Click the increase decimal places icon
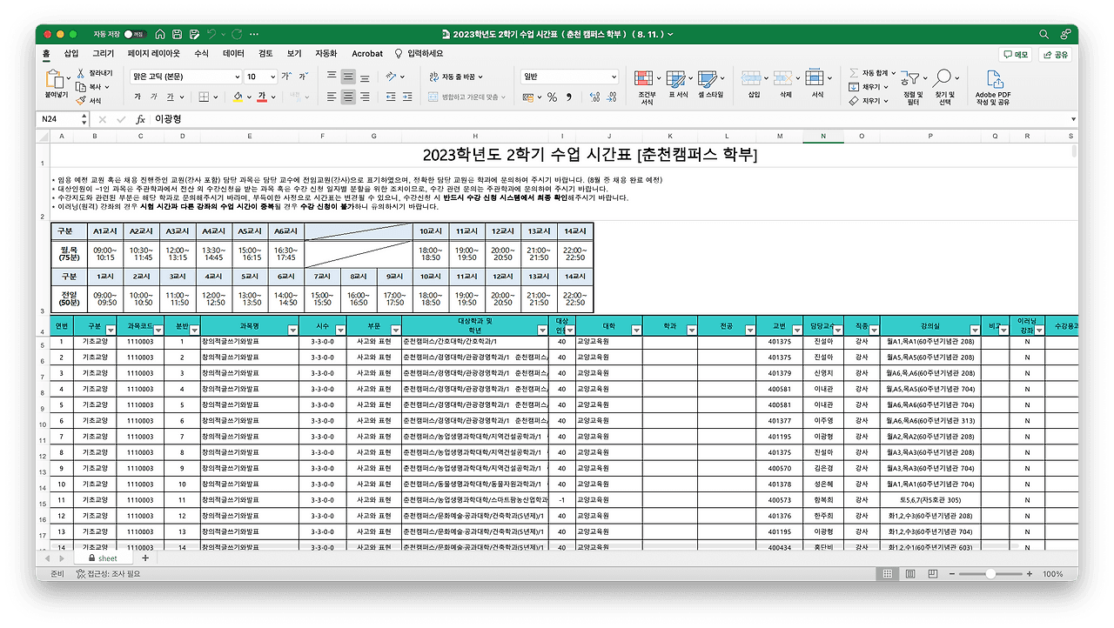 (x=594, y=97)
